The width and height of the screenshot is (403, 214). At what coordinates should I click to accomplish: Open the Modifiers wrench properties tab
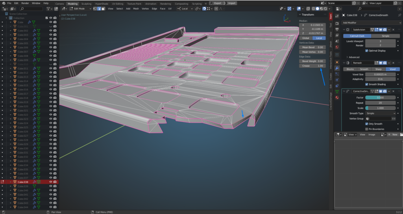(x=337, y=68)
